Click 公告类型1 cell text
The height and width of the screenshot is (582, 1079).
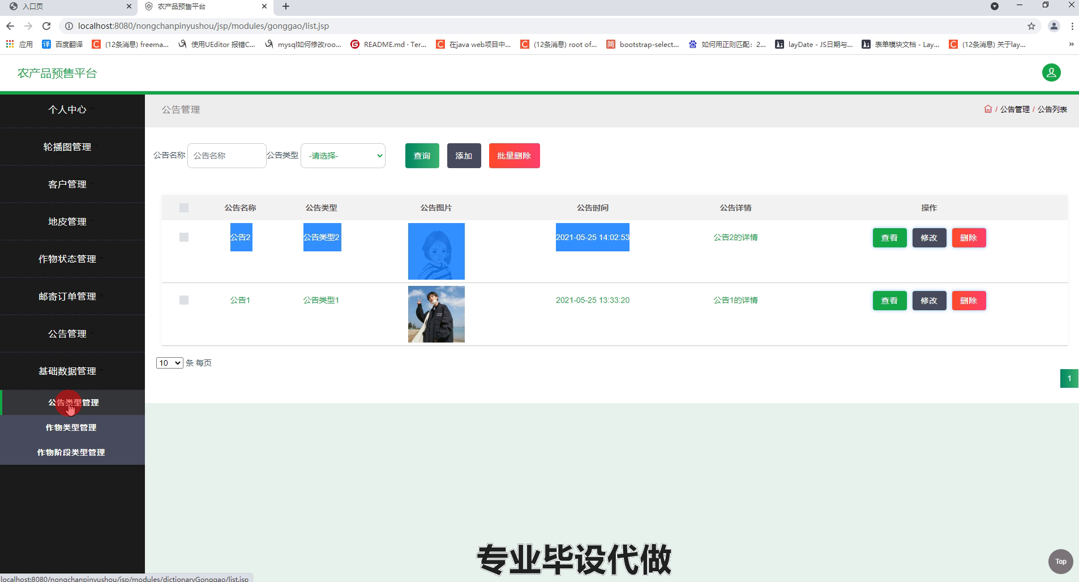click(321, 300)
